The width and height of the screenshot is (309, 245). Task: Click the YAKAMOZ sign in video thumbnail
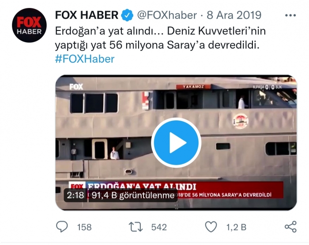click(193, 87)
